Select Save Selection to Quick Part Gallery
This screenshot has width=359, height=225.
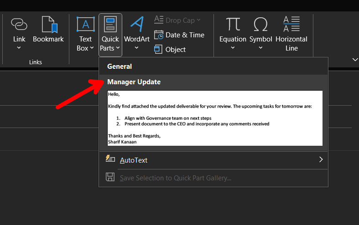pyautogui.click(x=175, y=178)
